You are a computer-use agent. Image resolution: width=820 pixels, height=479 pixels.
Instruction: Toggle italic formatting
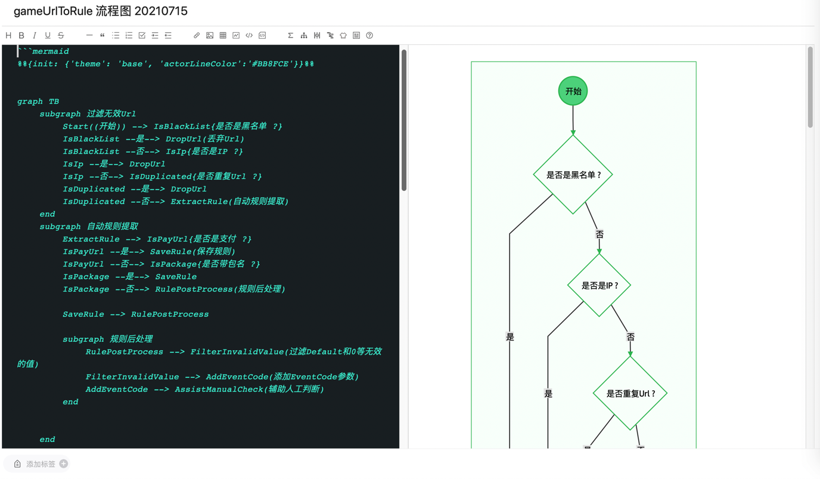click(35, 36)
